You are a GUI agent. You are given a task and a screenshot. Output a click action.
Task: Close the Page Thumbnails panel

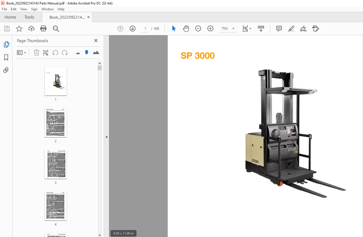click(x=96, y=41)
